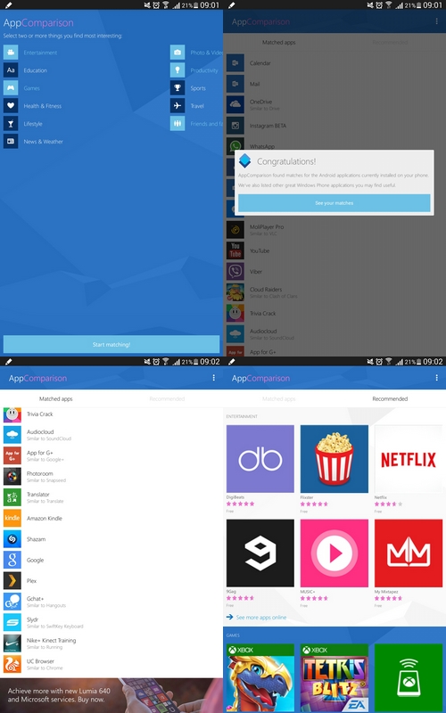Tap the Amazon Kindle app icon
Image resolution: width=446 pixels, height=713 pixels.
12,519
